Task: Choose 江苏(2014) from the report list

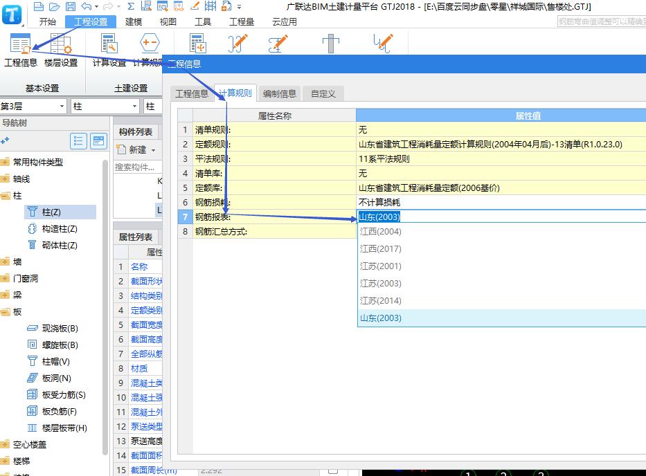Action: point(502,300)
